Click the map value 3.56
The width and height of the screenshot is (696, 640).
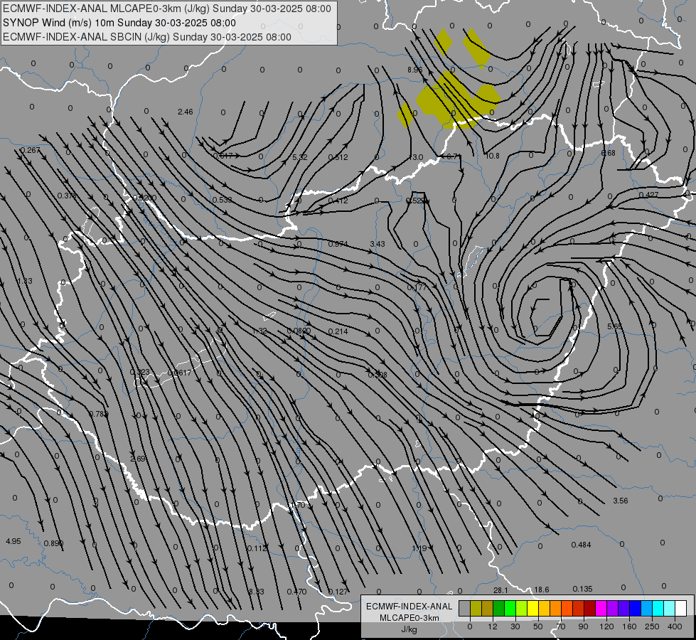point(621,501)
